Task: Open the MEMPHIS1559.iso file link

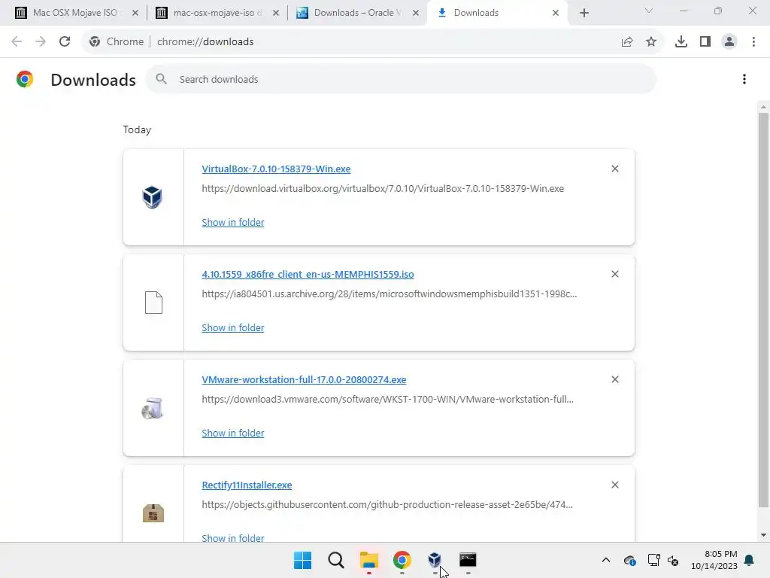Action: pyautogui.click(x=308, y=274)
